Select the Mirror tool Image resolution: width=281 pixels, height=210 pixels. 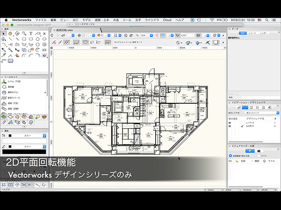[44, 50]
